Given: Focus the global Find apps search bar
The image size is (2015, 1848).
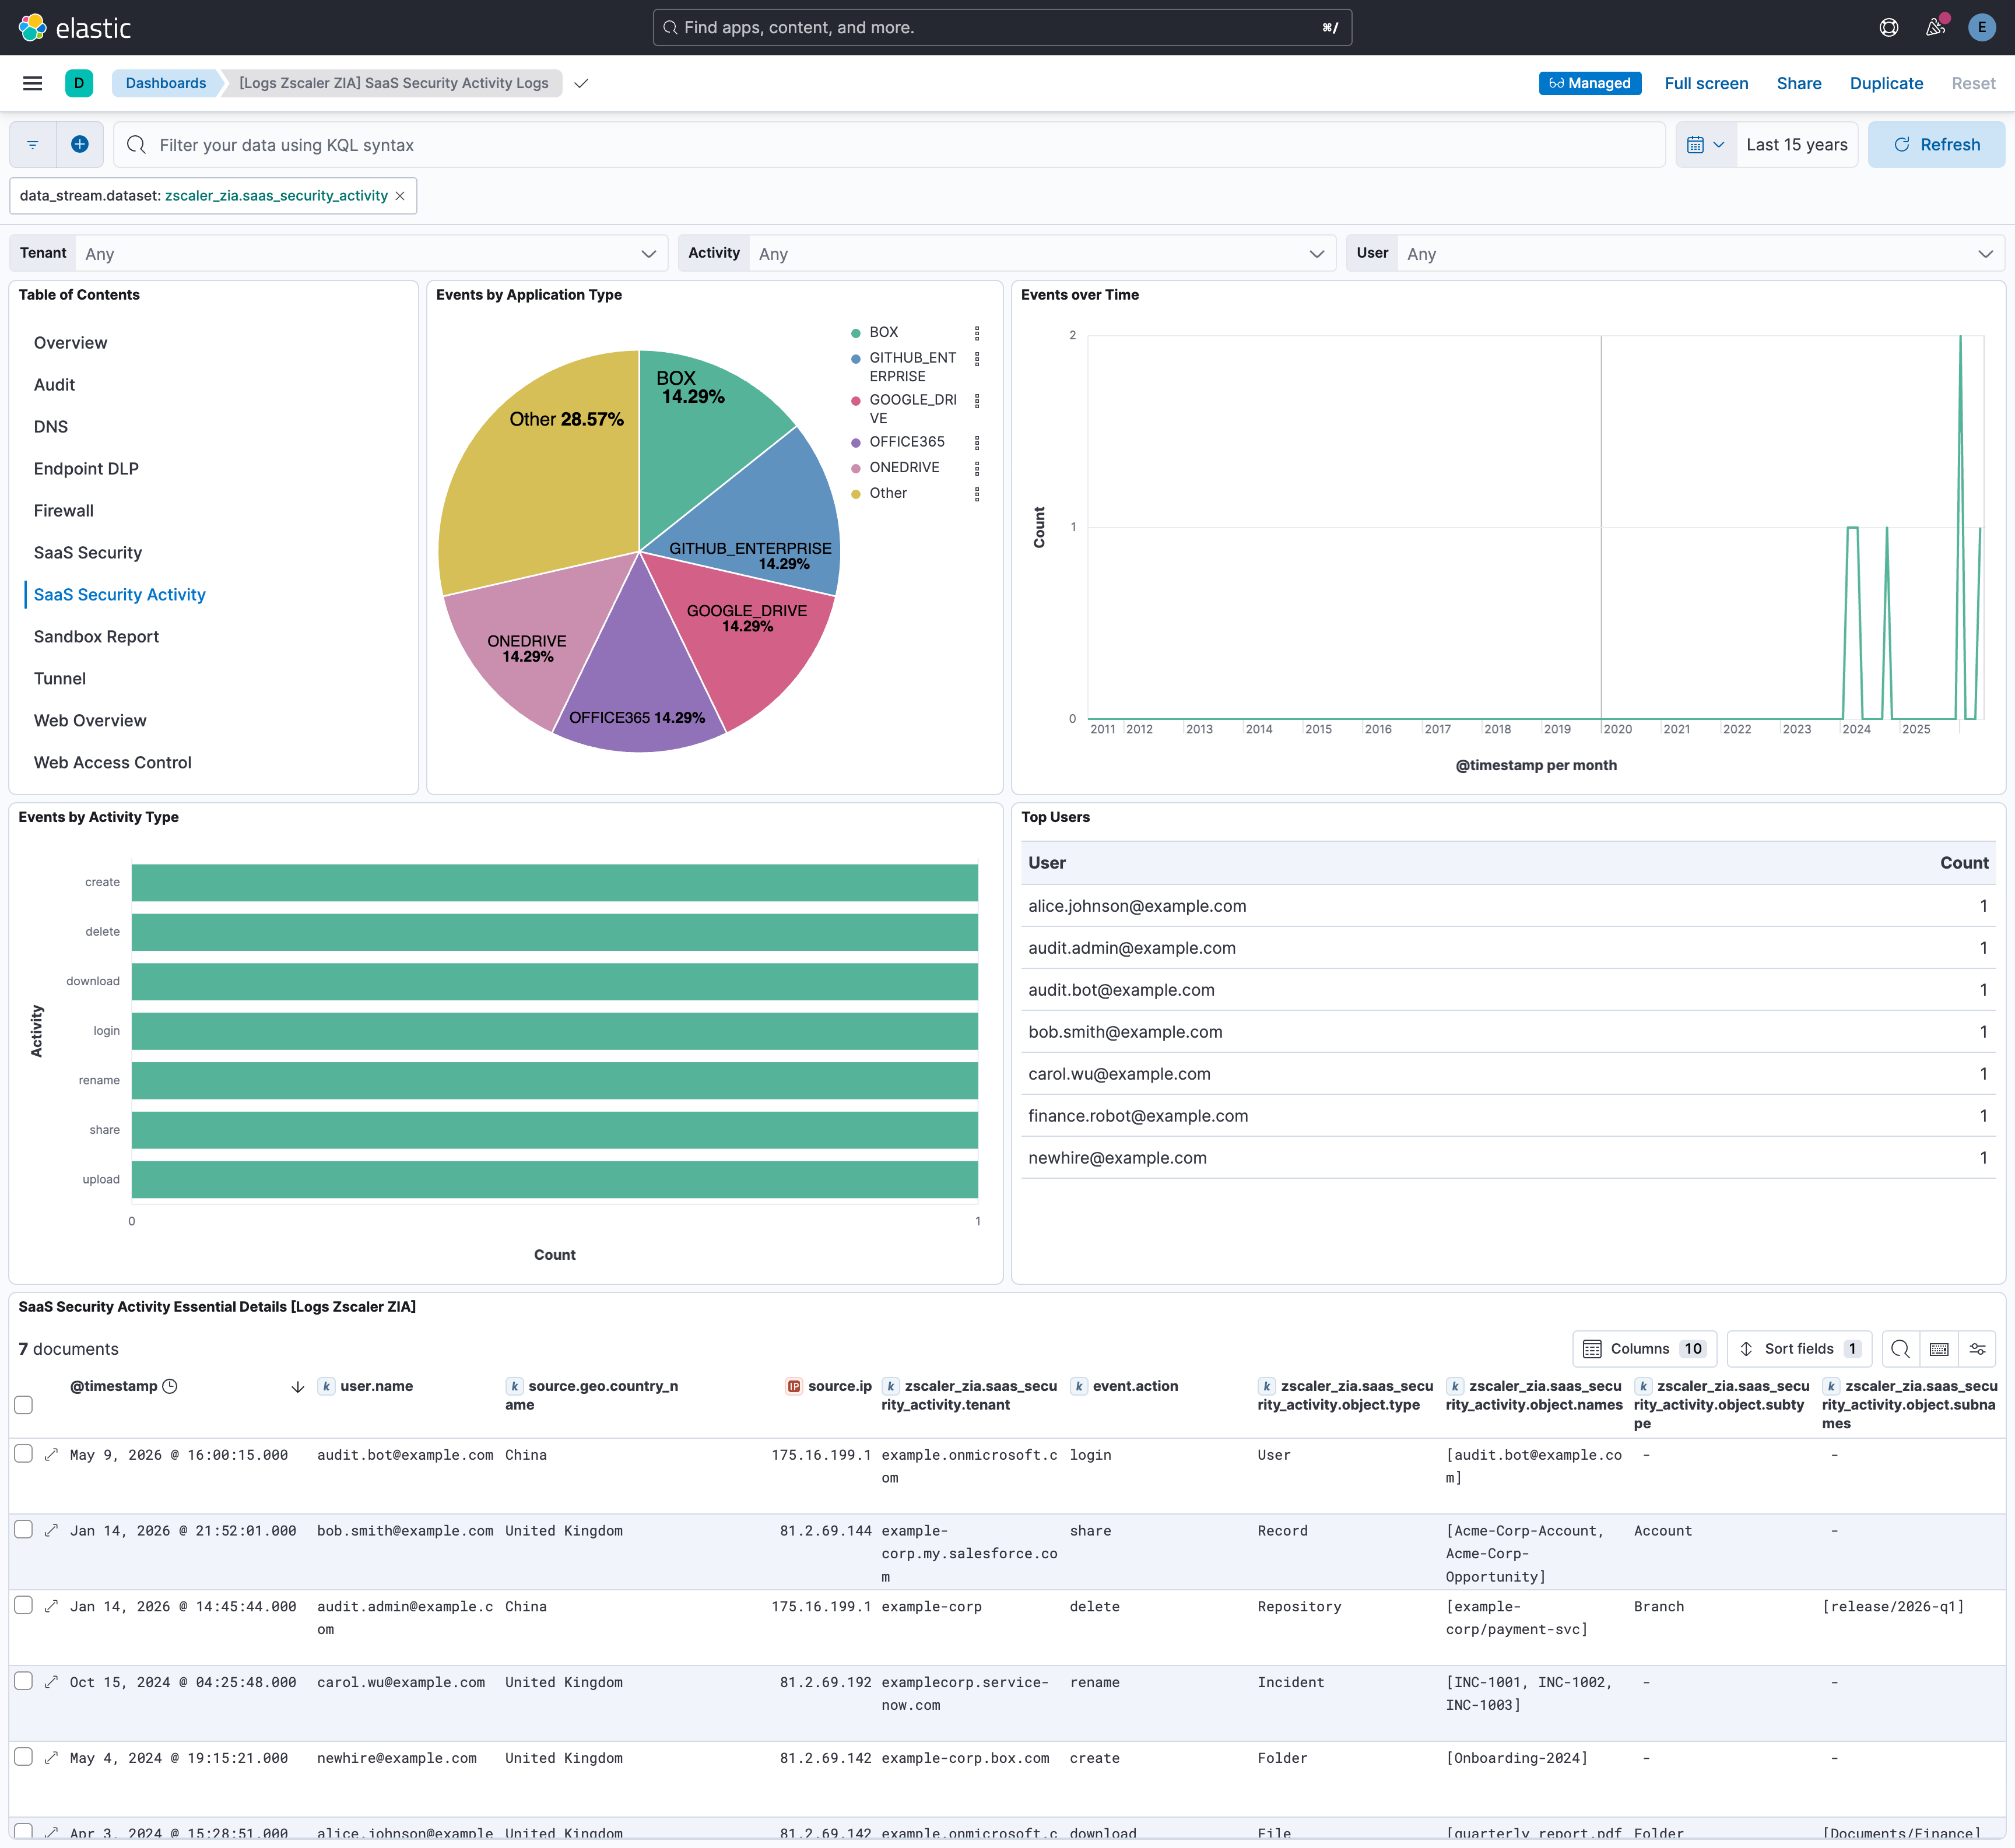Looking at the screenshot, I should click(x=1002, y=27).
